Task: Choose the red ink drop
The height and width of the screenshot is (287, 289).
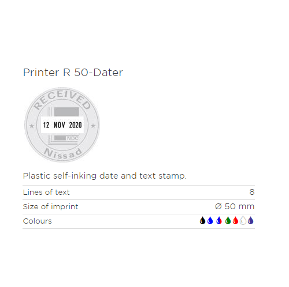Action: (x=235, y=221)
